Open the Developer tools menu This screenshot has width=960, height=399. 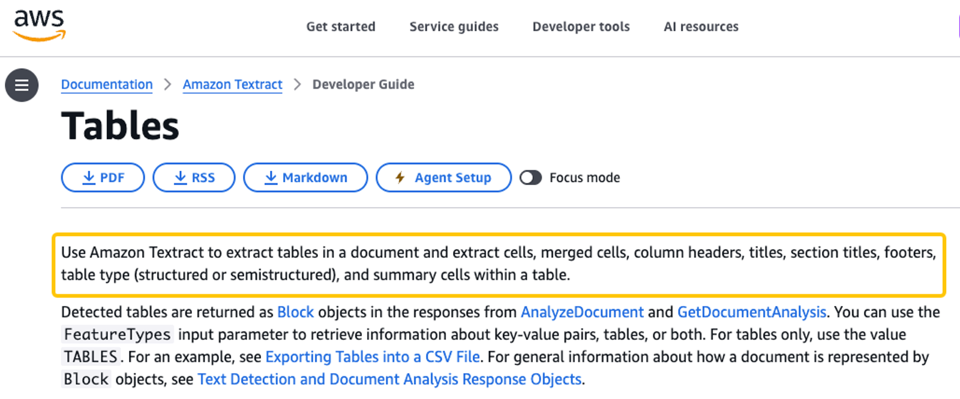pos(581,26)
